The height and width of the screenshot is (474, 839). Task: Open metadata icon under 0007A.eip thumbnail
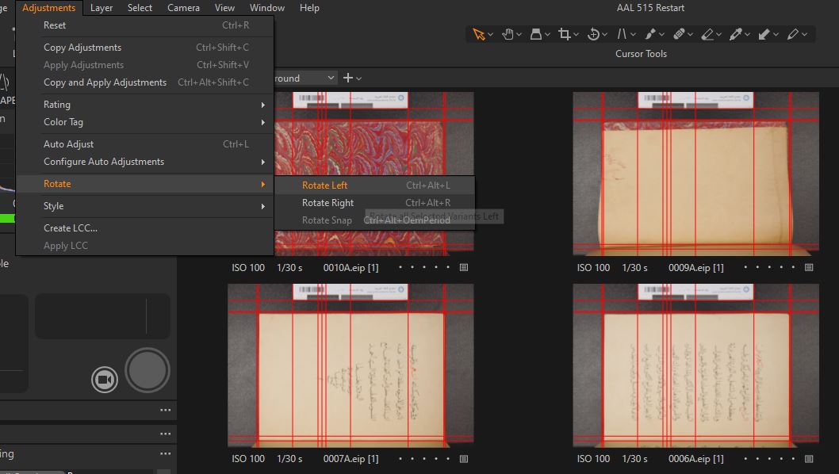point(464,459)
